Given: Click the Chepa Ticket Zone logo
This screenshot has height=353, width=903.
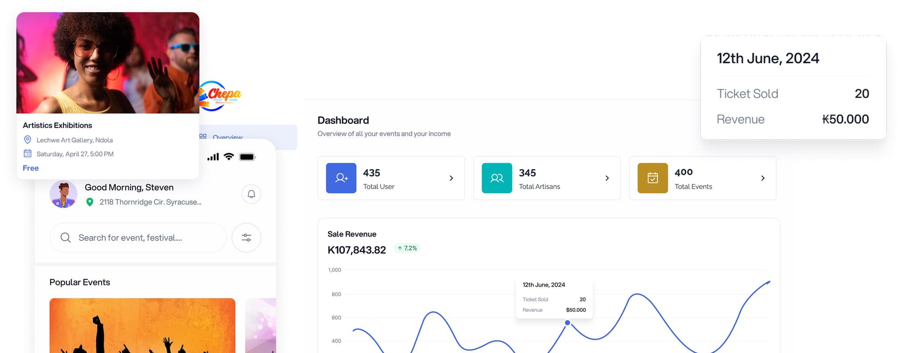Looking at the screenshot, I should (221, 96).
